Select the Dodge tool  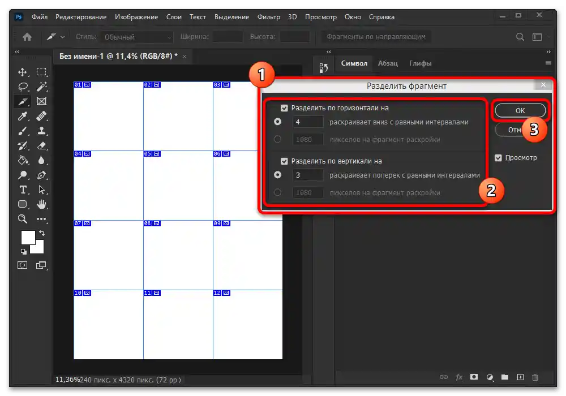(x=23, y=175)
